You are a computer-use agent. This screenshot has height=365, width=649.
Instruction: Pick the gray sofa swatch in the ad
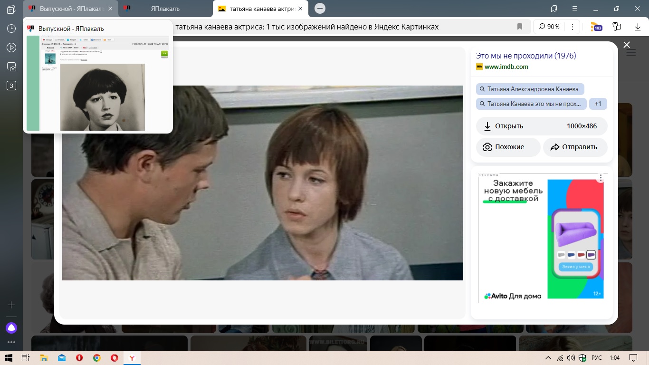pyautogui.click(x=562, y=255)
